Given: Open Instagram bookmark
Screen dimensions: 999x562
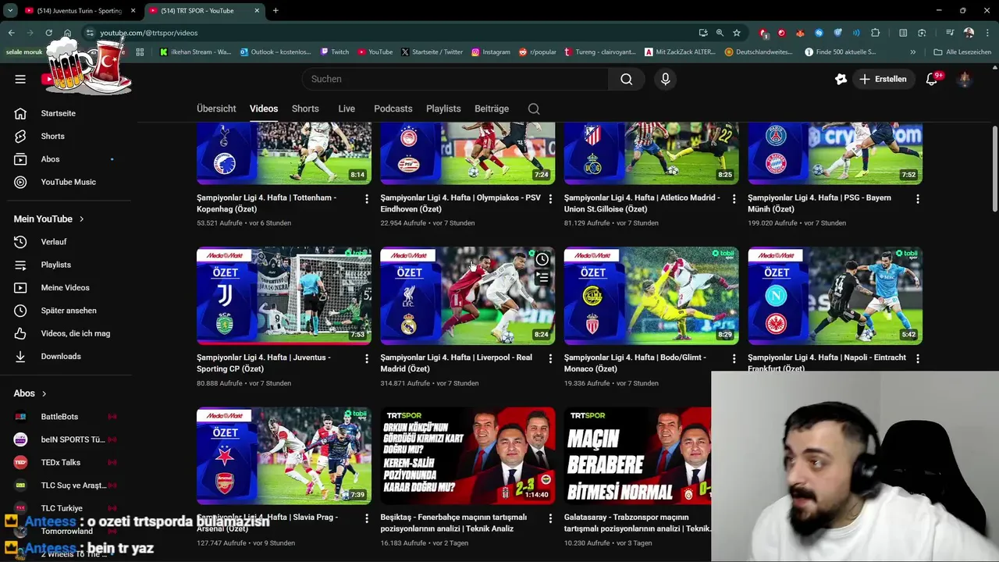Looking at the screenshot, I should (x=491, y=52).
